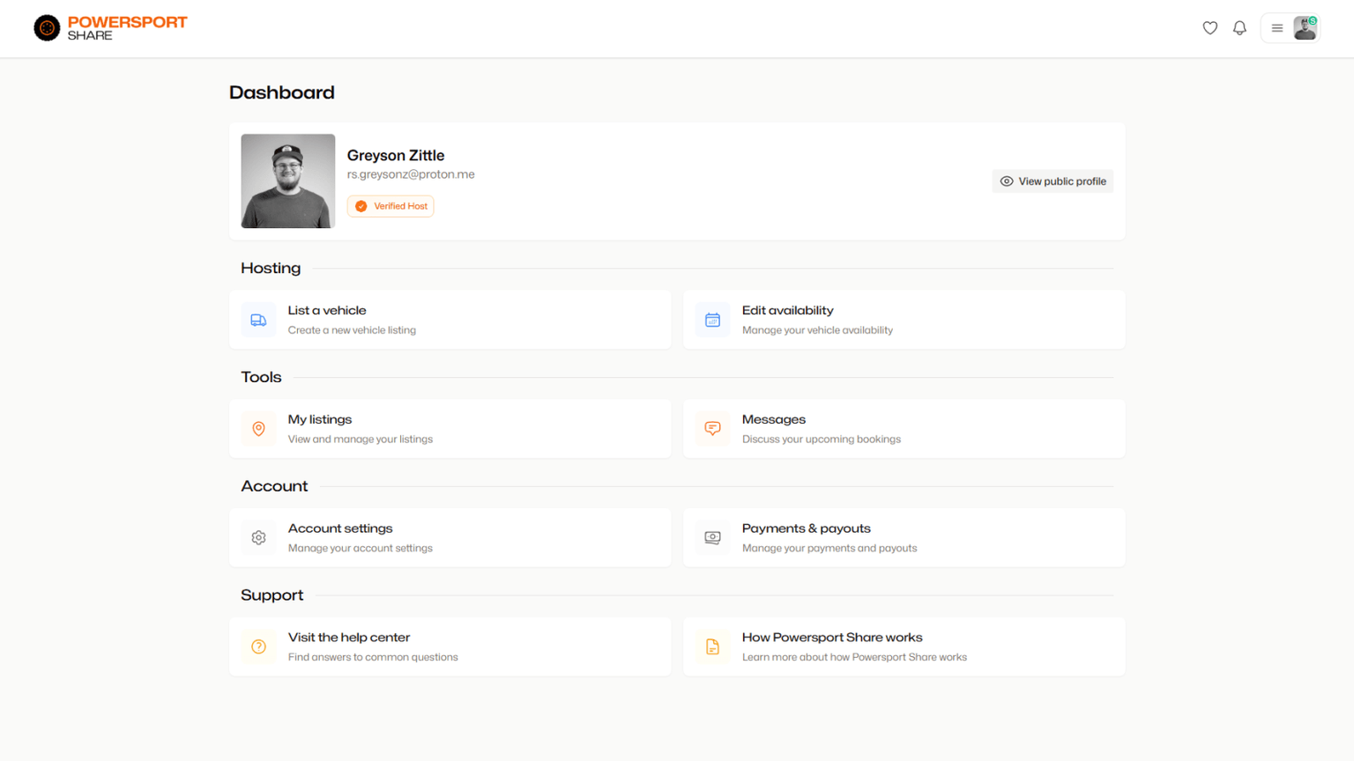Open the user account menu via avatar
Viewport: 1354px width, 761px height.
click(x=1305, y=27)
